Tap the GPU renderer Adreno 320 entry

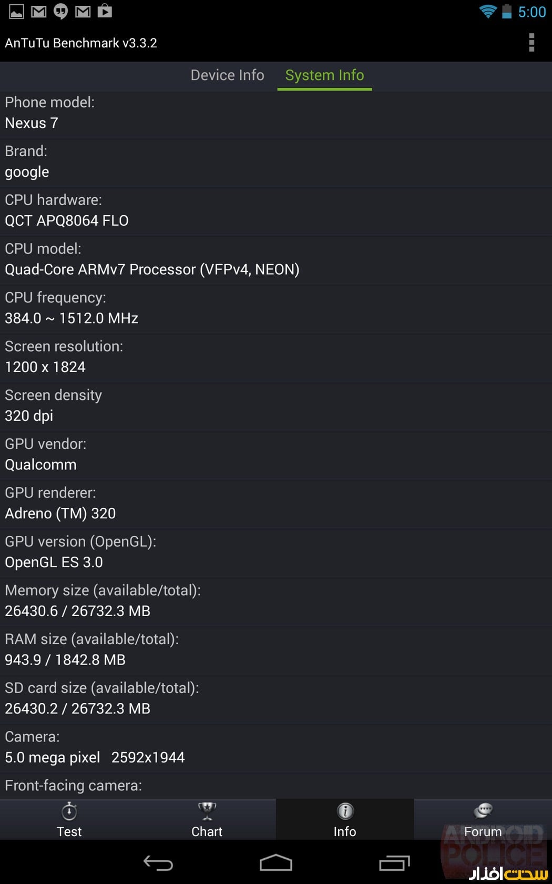point(276,503)
